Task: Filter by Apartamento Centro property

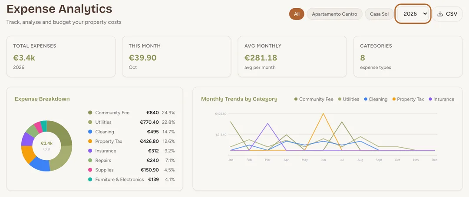Action: pyautogui.click(x=334, y=14)
